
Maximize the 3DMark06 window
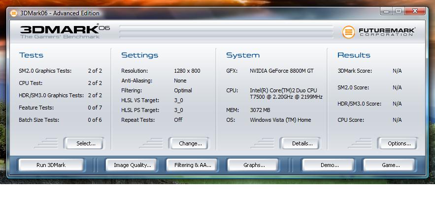point(399,11)
